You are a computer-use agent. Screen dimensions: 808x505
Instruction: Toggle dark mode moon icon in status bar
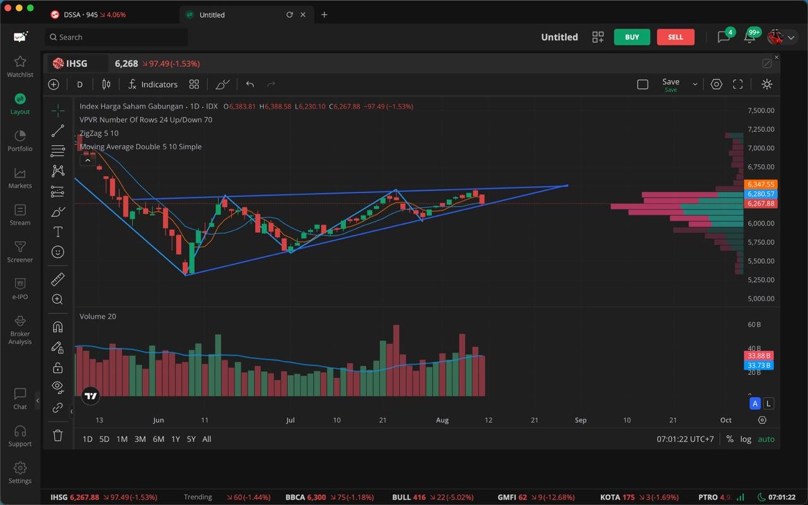click(x=761, y=497)
